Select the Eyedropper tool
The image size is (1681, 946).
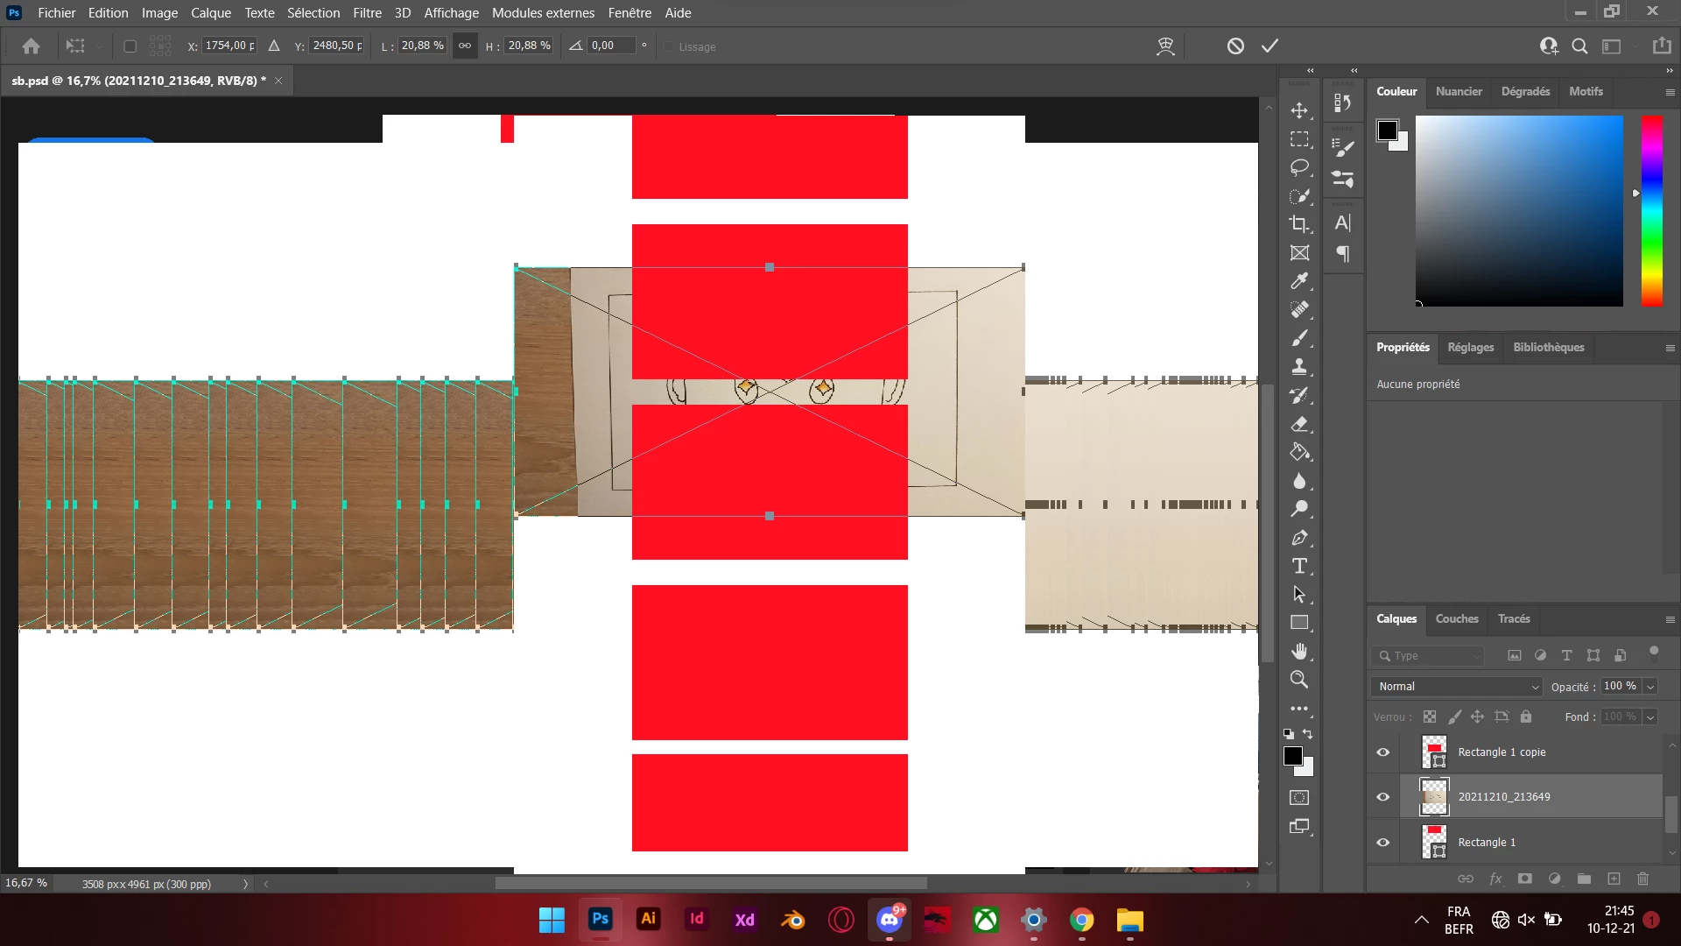1299,281
